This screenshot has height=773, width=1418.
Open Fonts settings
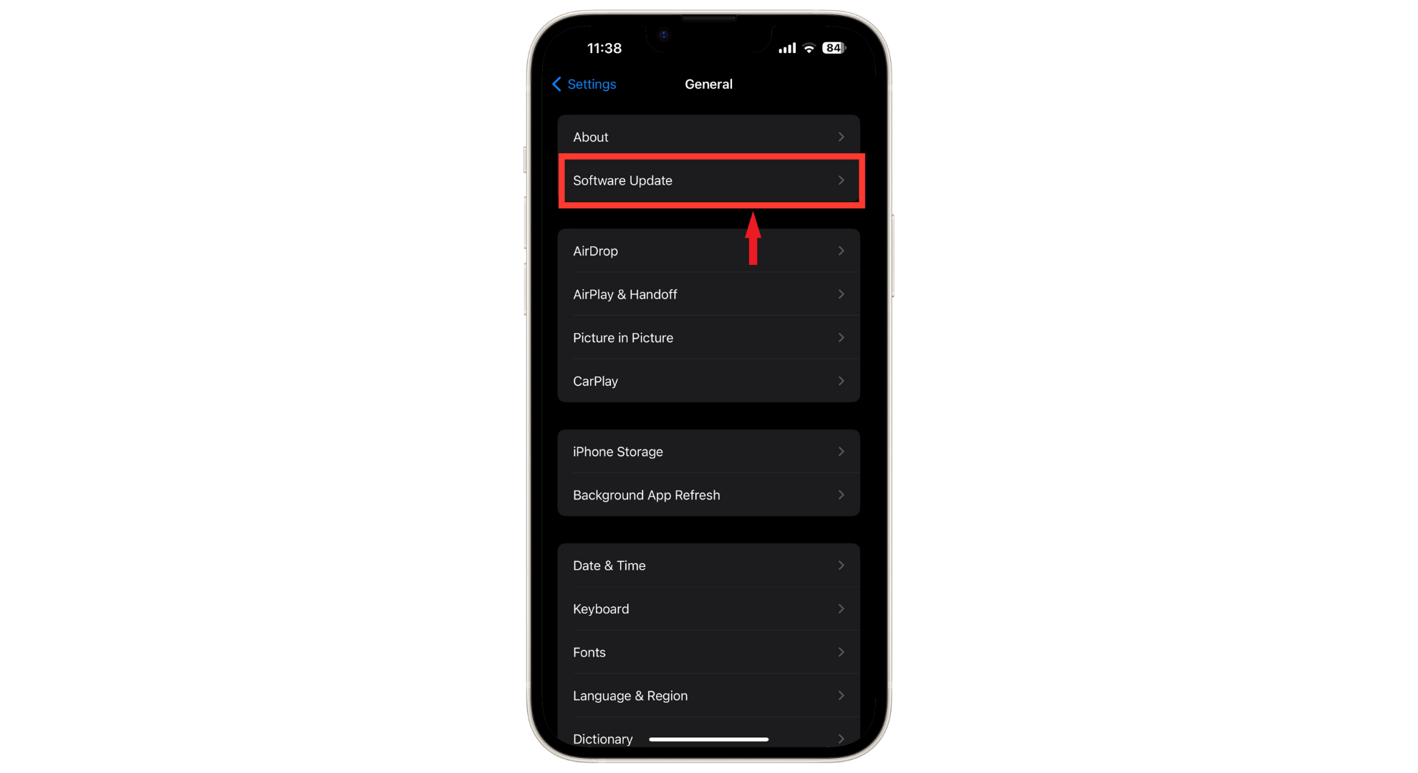coord(708,652)
